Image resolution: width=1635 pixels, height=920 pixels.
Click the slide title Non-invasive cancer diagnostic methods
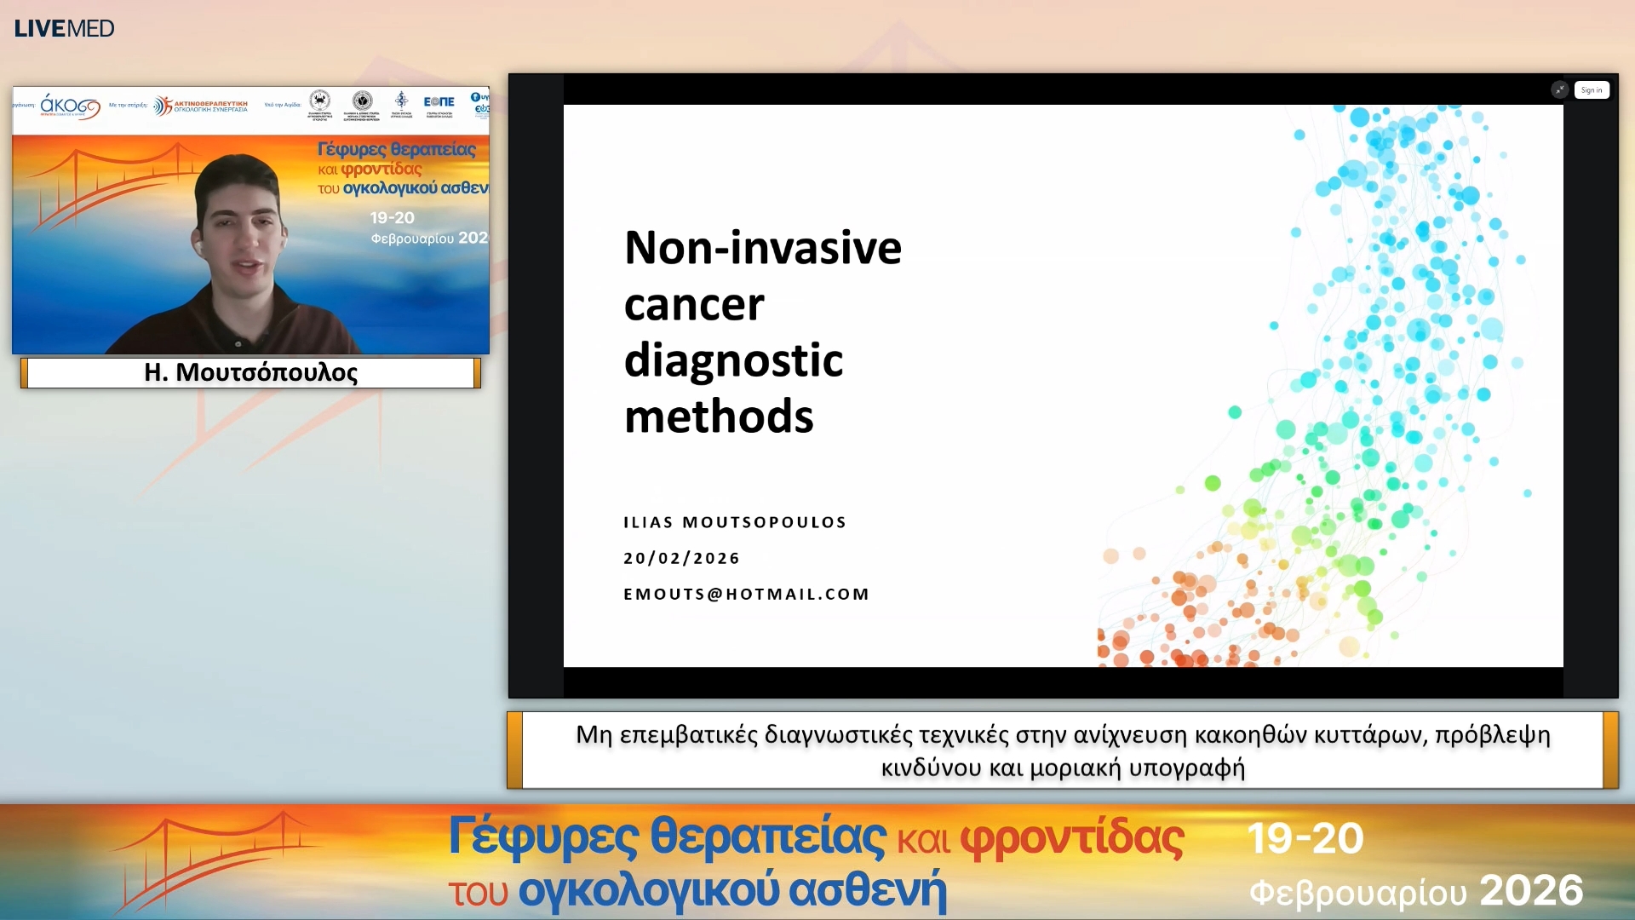tap(762, 331)
